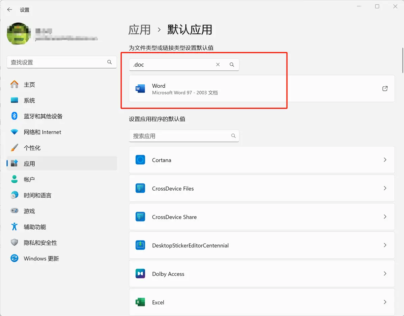The height and width of the screenshot is (316, 404).
Task: Click the magnifier in 查找设置 box
Action: pos(109,62)
